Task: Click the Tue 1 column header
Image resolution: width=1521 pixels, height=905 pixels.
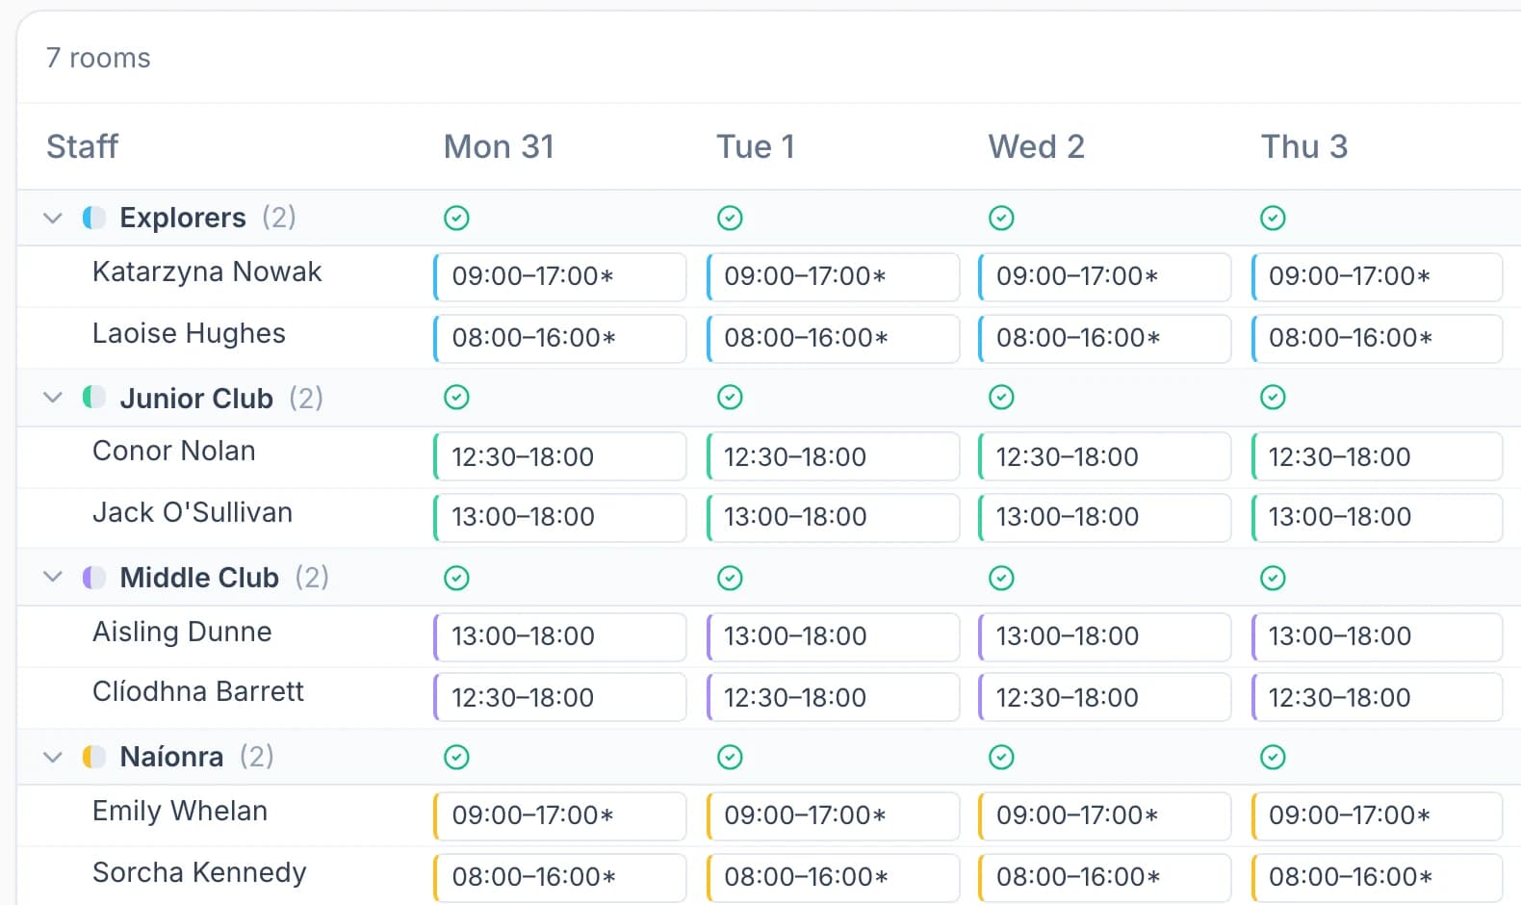Action: click(x=756, y=146)
